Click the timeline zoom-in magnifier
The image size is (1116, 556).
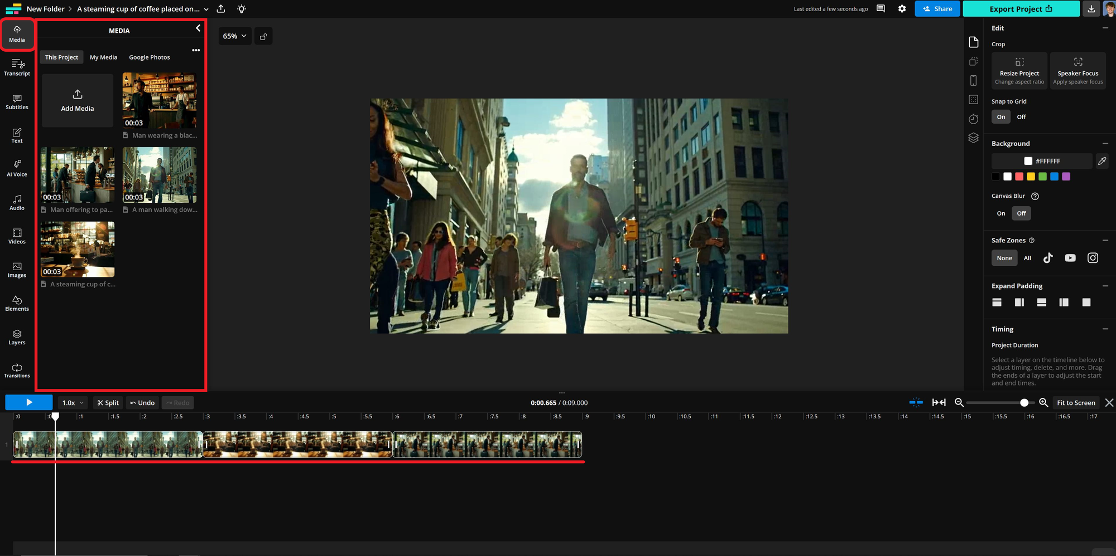(x=1044, y=402)
